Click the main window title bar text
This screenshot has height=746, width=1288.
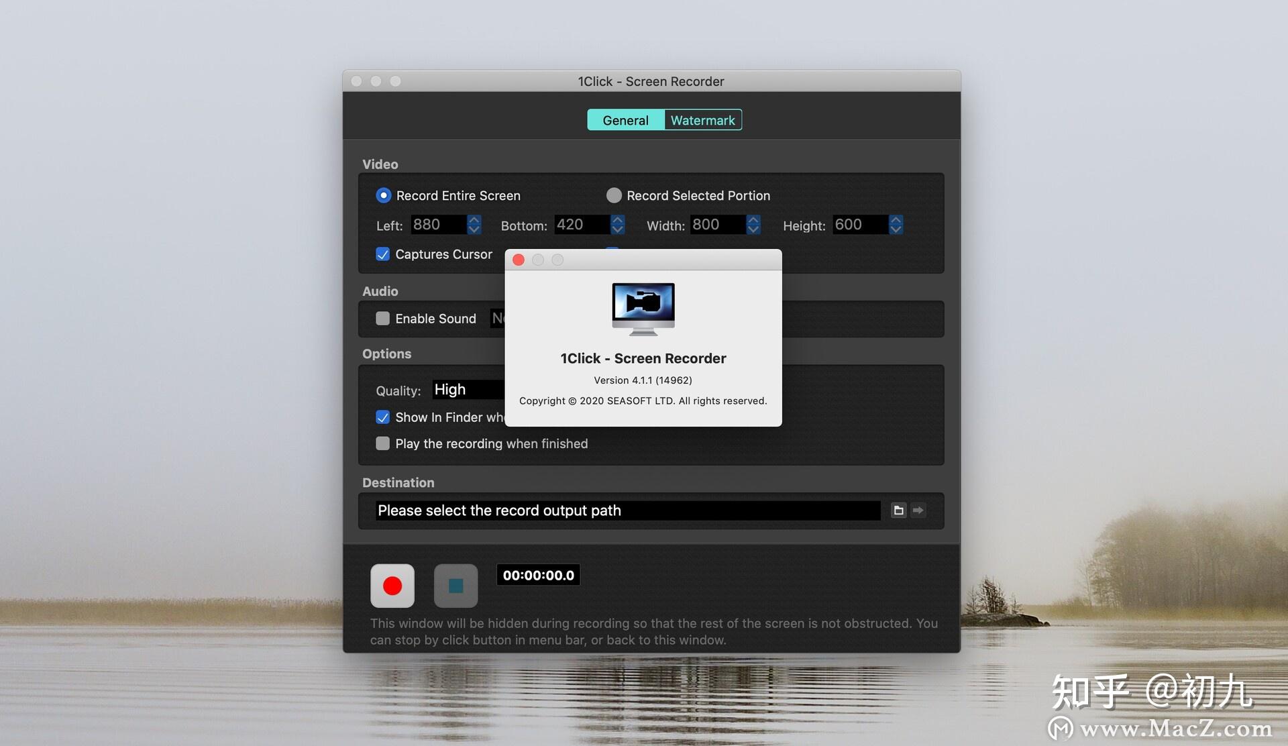651,81
